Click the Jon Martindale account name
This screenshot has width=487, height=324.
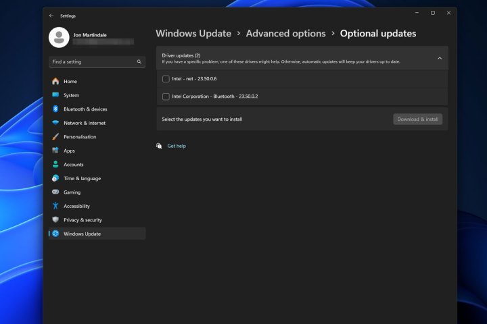click(90, 34)
